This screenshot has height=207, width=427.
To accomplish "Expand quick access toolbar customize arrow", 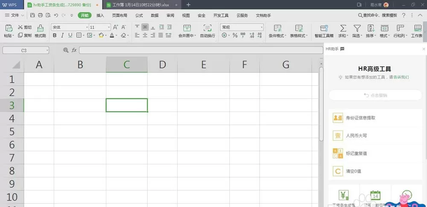I will click(72, 15).
